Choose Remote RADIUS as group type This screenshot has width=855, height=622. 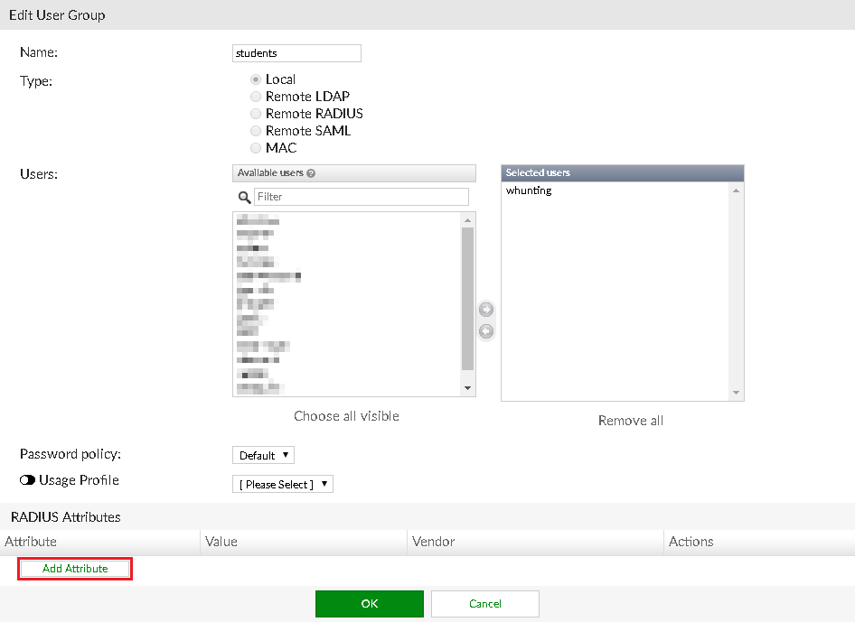(x=255, y=114)
